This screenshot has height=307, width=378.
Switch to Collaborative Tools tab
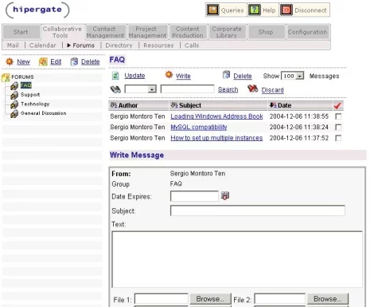tap(62, 32)
